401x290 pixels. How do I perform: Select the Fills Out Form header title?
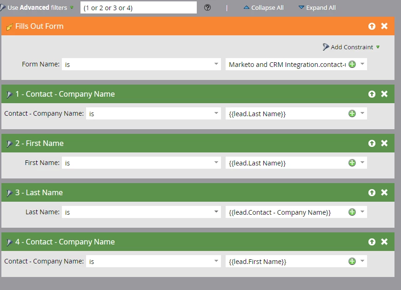click(40, 26)
